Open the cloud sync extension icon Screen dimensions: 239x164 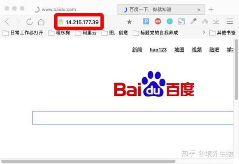[x=205, y=21]
